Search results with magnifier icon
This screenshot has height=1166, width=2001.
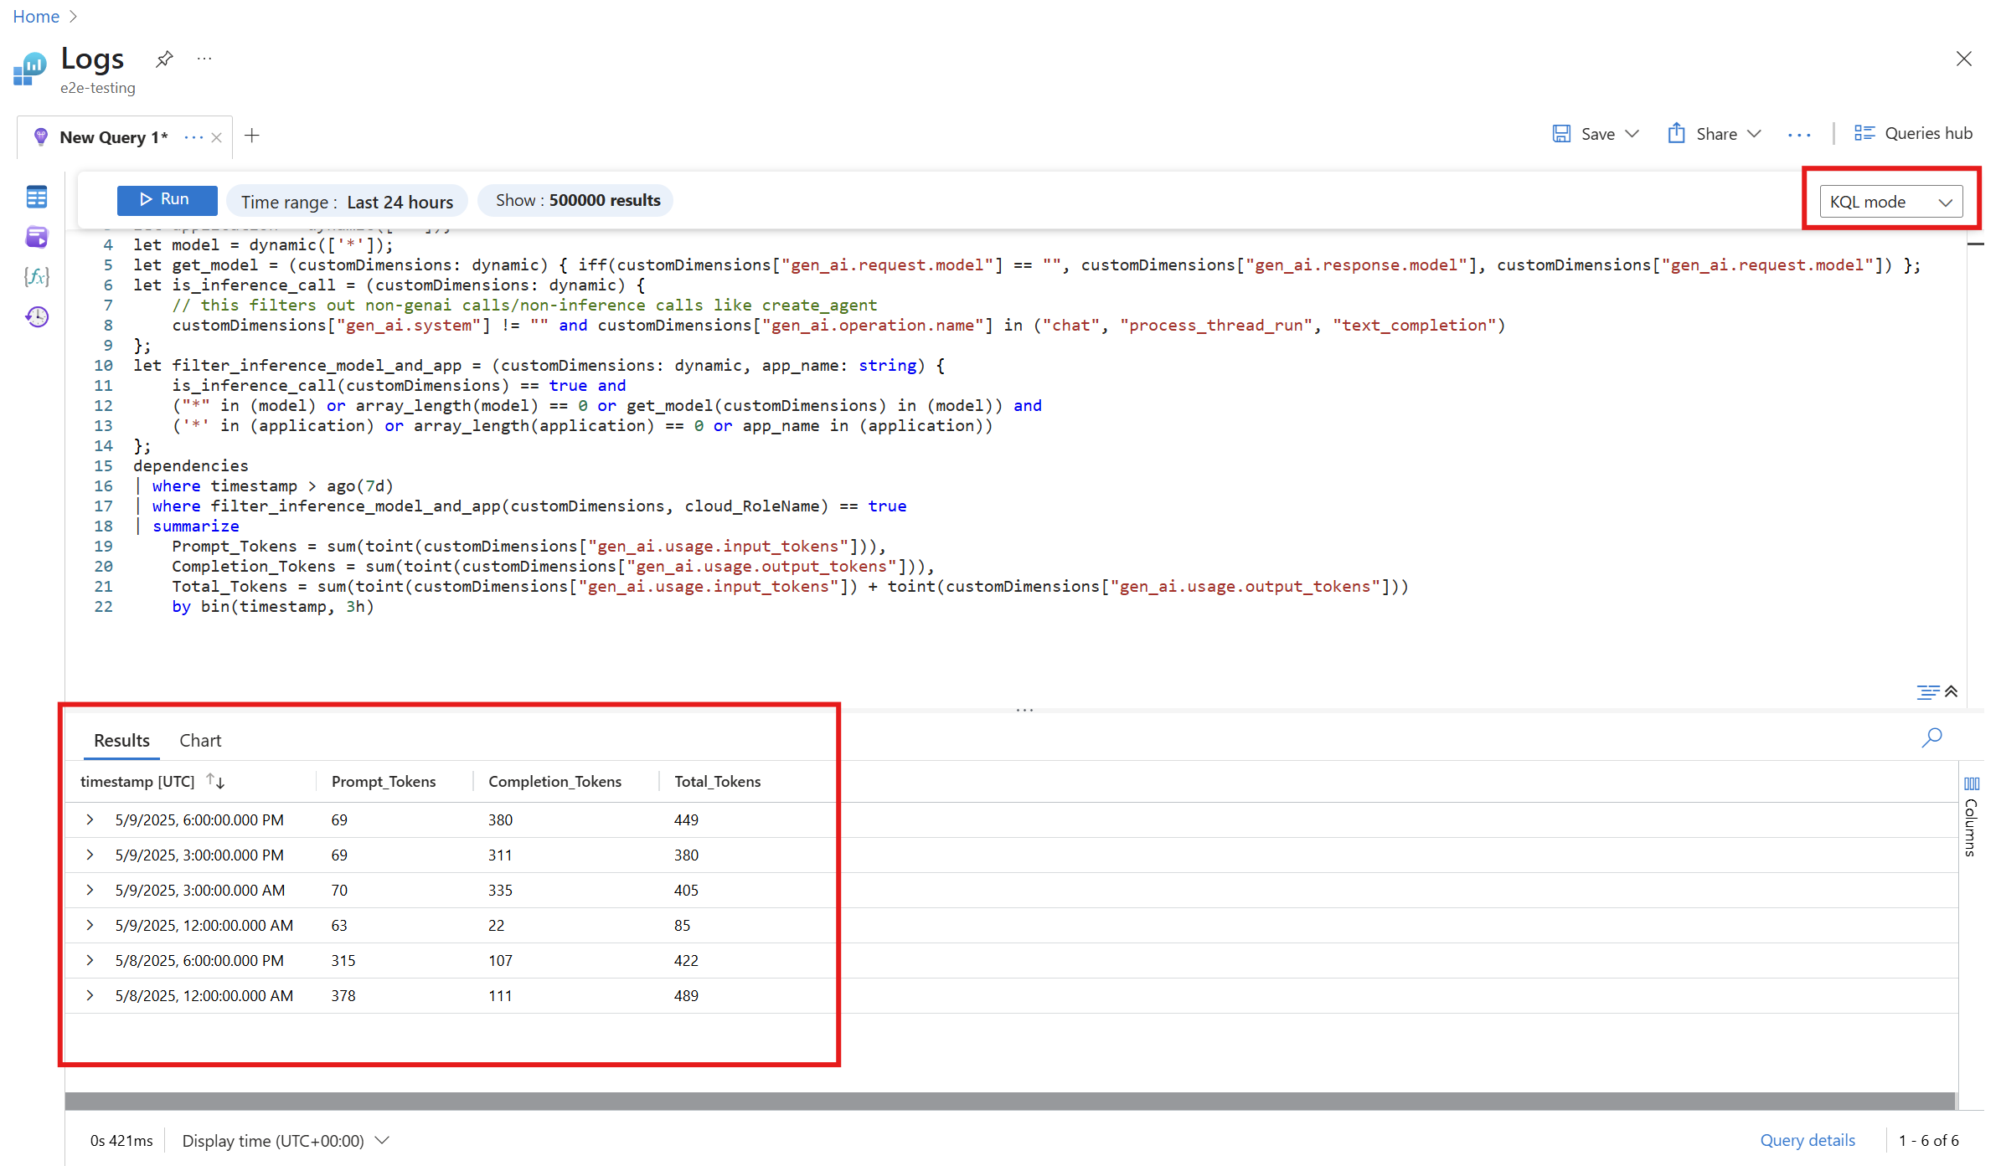(1931, 737)
